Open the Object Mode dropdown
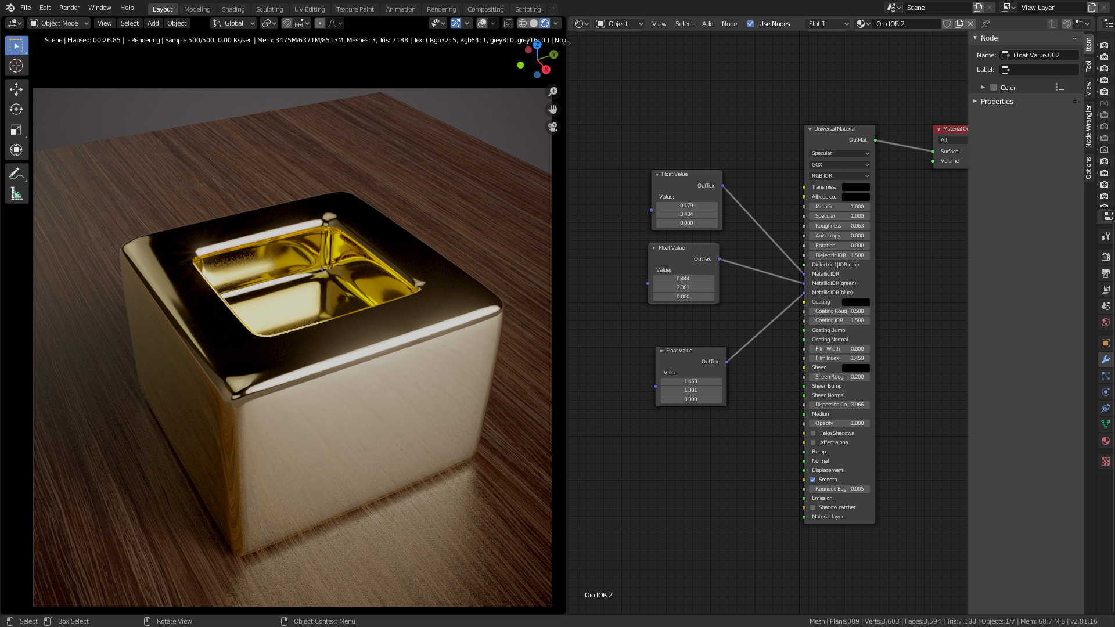This screenshot has width=1115, height=627. click(59, 23)
